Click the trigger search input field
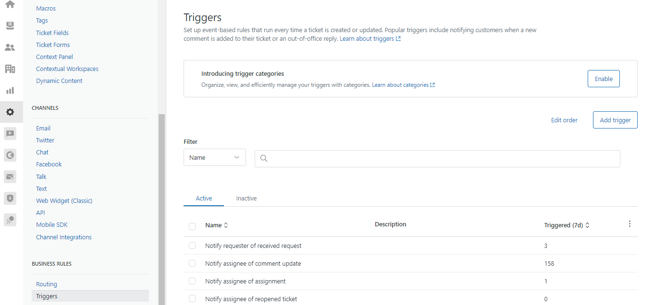Screen dimensions: 666x305 [437, 158]
